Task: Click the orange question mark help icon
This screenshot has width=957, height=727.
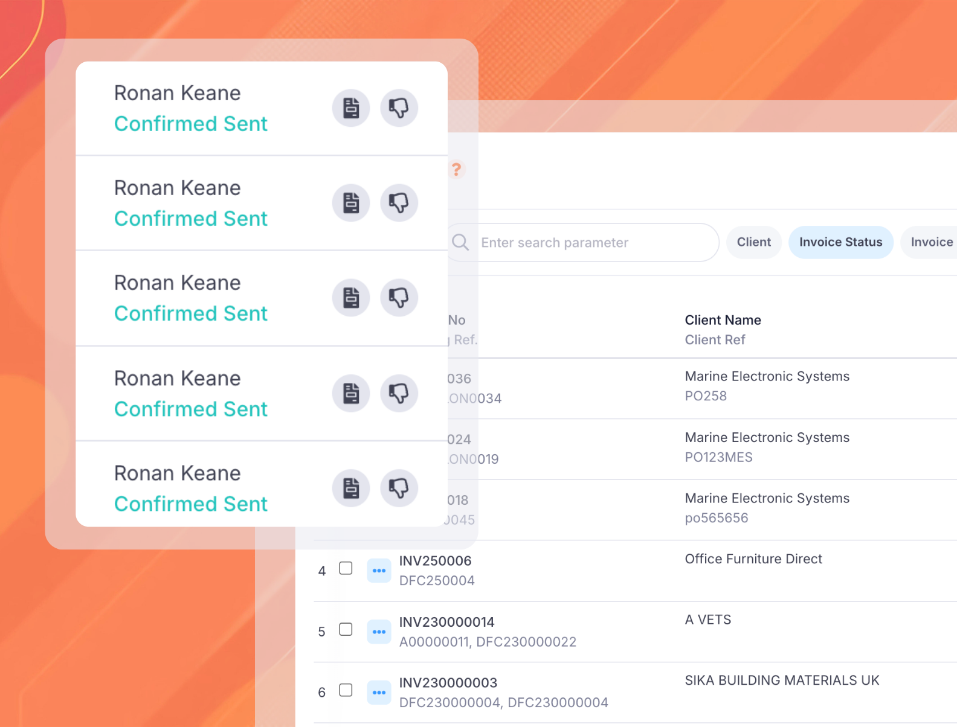Action: 457,169
